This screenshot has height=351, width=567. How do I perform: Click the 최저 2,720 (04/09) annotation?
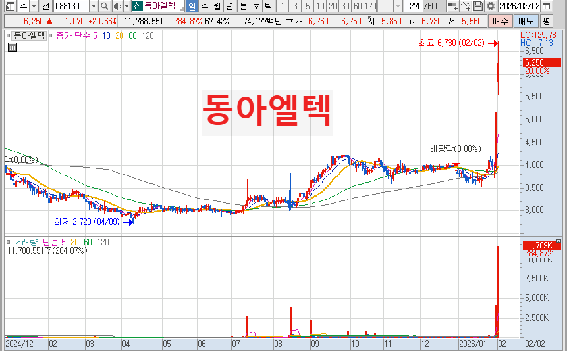pyautogui.click(x=87, y=222)
